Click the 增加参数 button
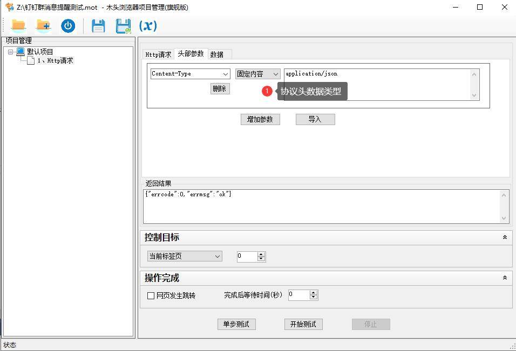Image resolution: width=516 pixels, height=351 pixels. click(260, 120)
